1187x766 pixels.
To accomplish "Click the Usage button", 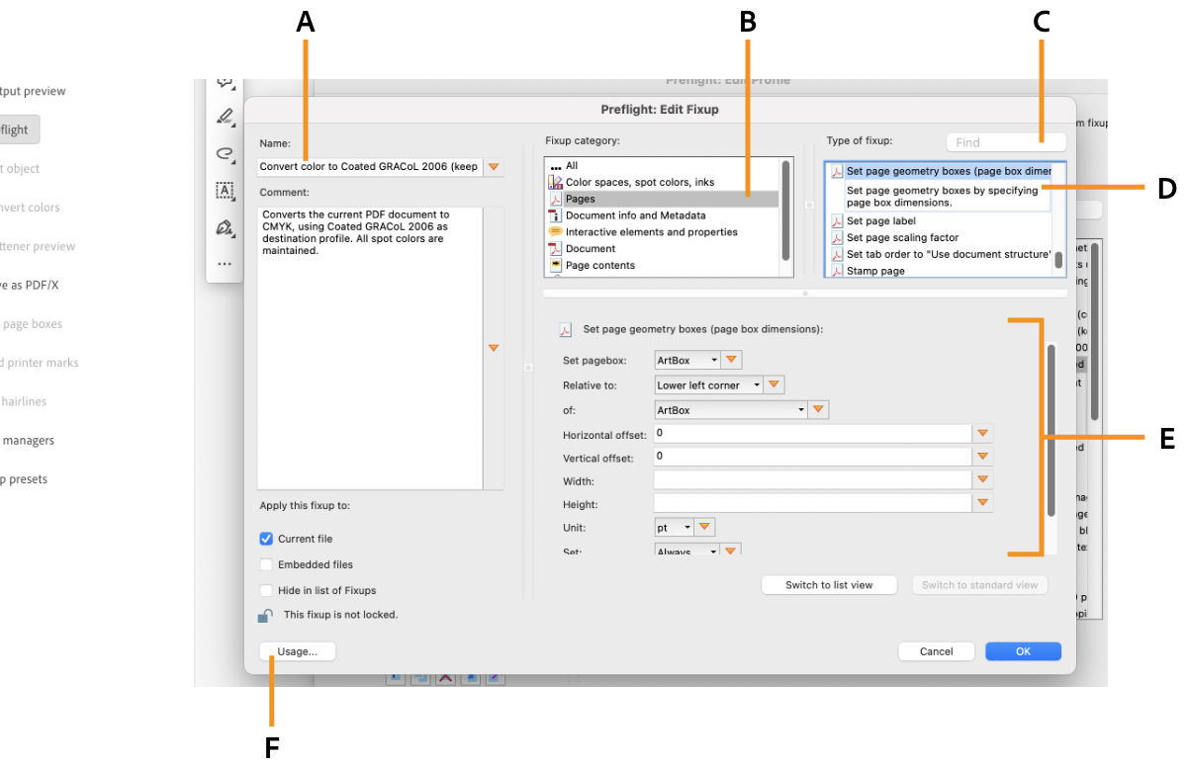I will coord(298,651).
